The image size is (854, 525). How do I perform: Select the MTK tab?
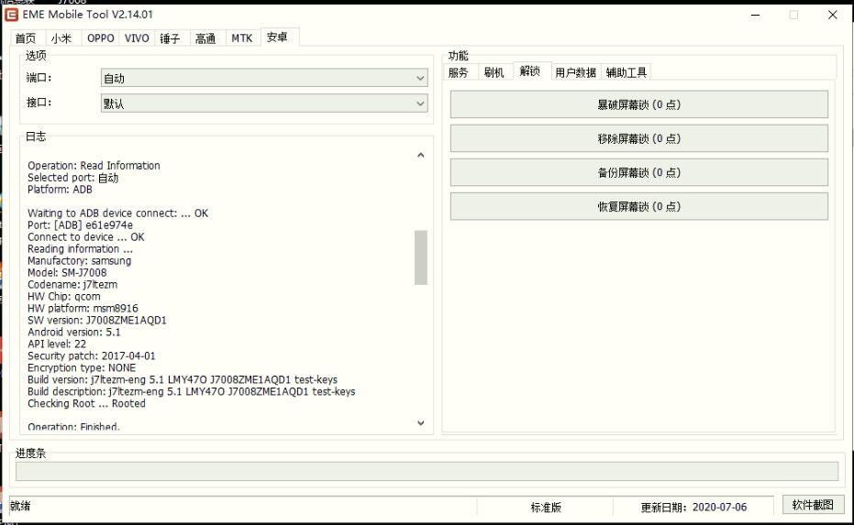(x=241, y=38)
